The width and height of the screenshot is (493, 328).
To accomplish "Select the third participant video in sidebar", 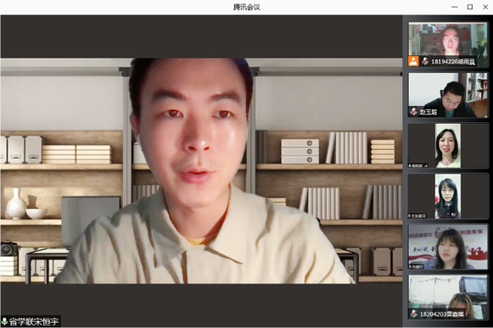I will click(448, 146).
